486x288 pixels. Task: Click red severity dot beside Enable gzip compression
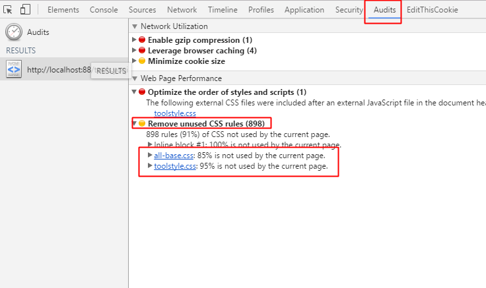coord(142,40)
